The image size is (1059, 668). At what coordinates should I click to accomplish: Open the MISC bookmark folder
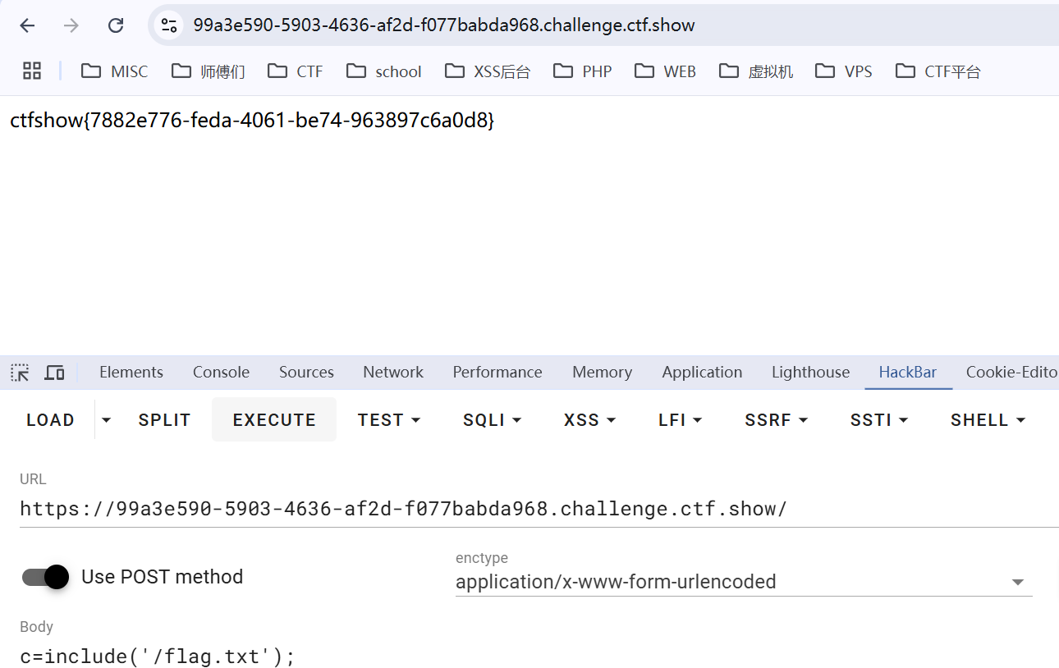(x=115, y=71)
